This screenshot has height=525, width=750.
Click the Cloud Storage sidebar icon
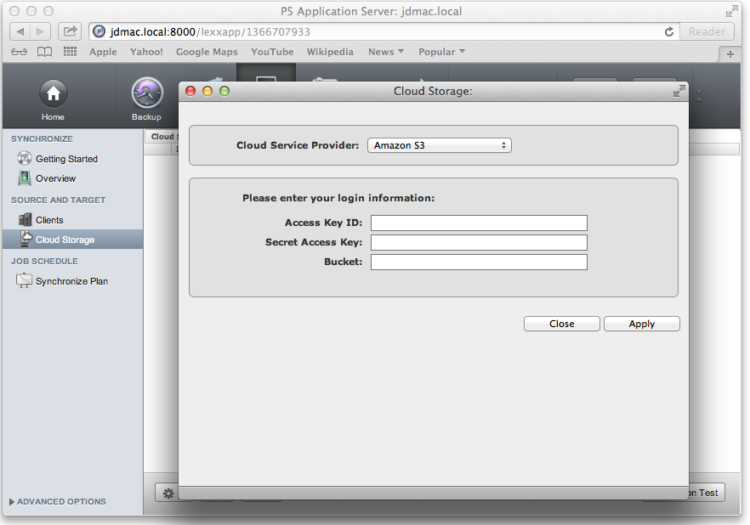tap(26, 239)
